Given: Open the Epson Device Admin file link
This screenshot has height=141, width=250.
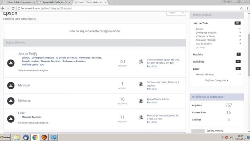Looking at the screenshot, I should [x=158, y=99].
